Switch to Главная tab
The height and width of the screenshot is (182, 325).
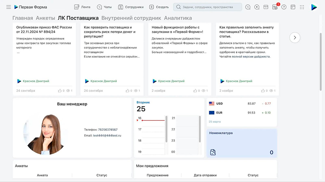[x=23, y=18]
